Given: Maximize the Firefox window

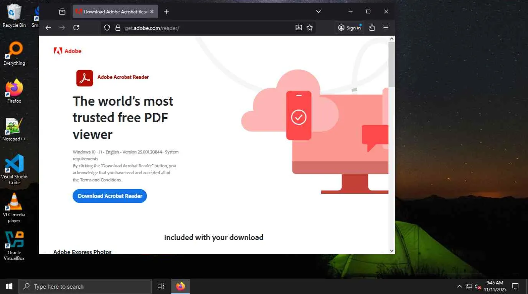Looking at the screenshot, I should pos(368,11).
